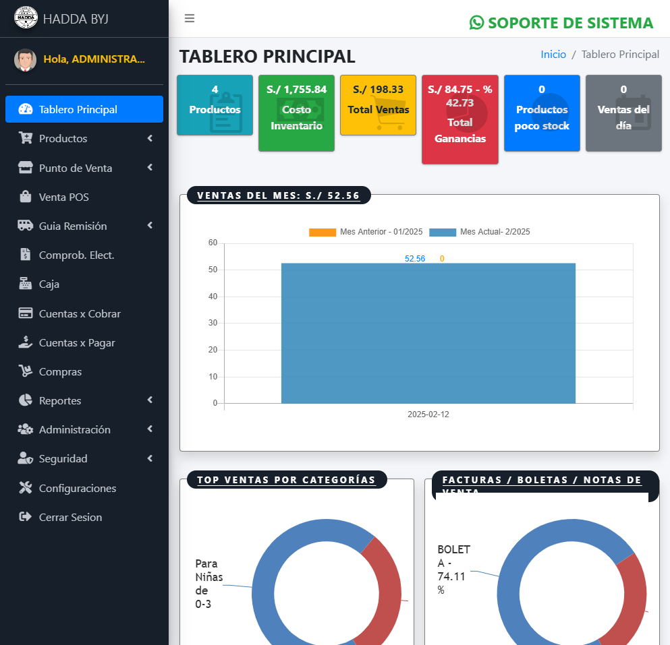Open SOPORTE DE SISTEMA link
Screen dimensions: 670x645
tap(561, 23)
